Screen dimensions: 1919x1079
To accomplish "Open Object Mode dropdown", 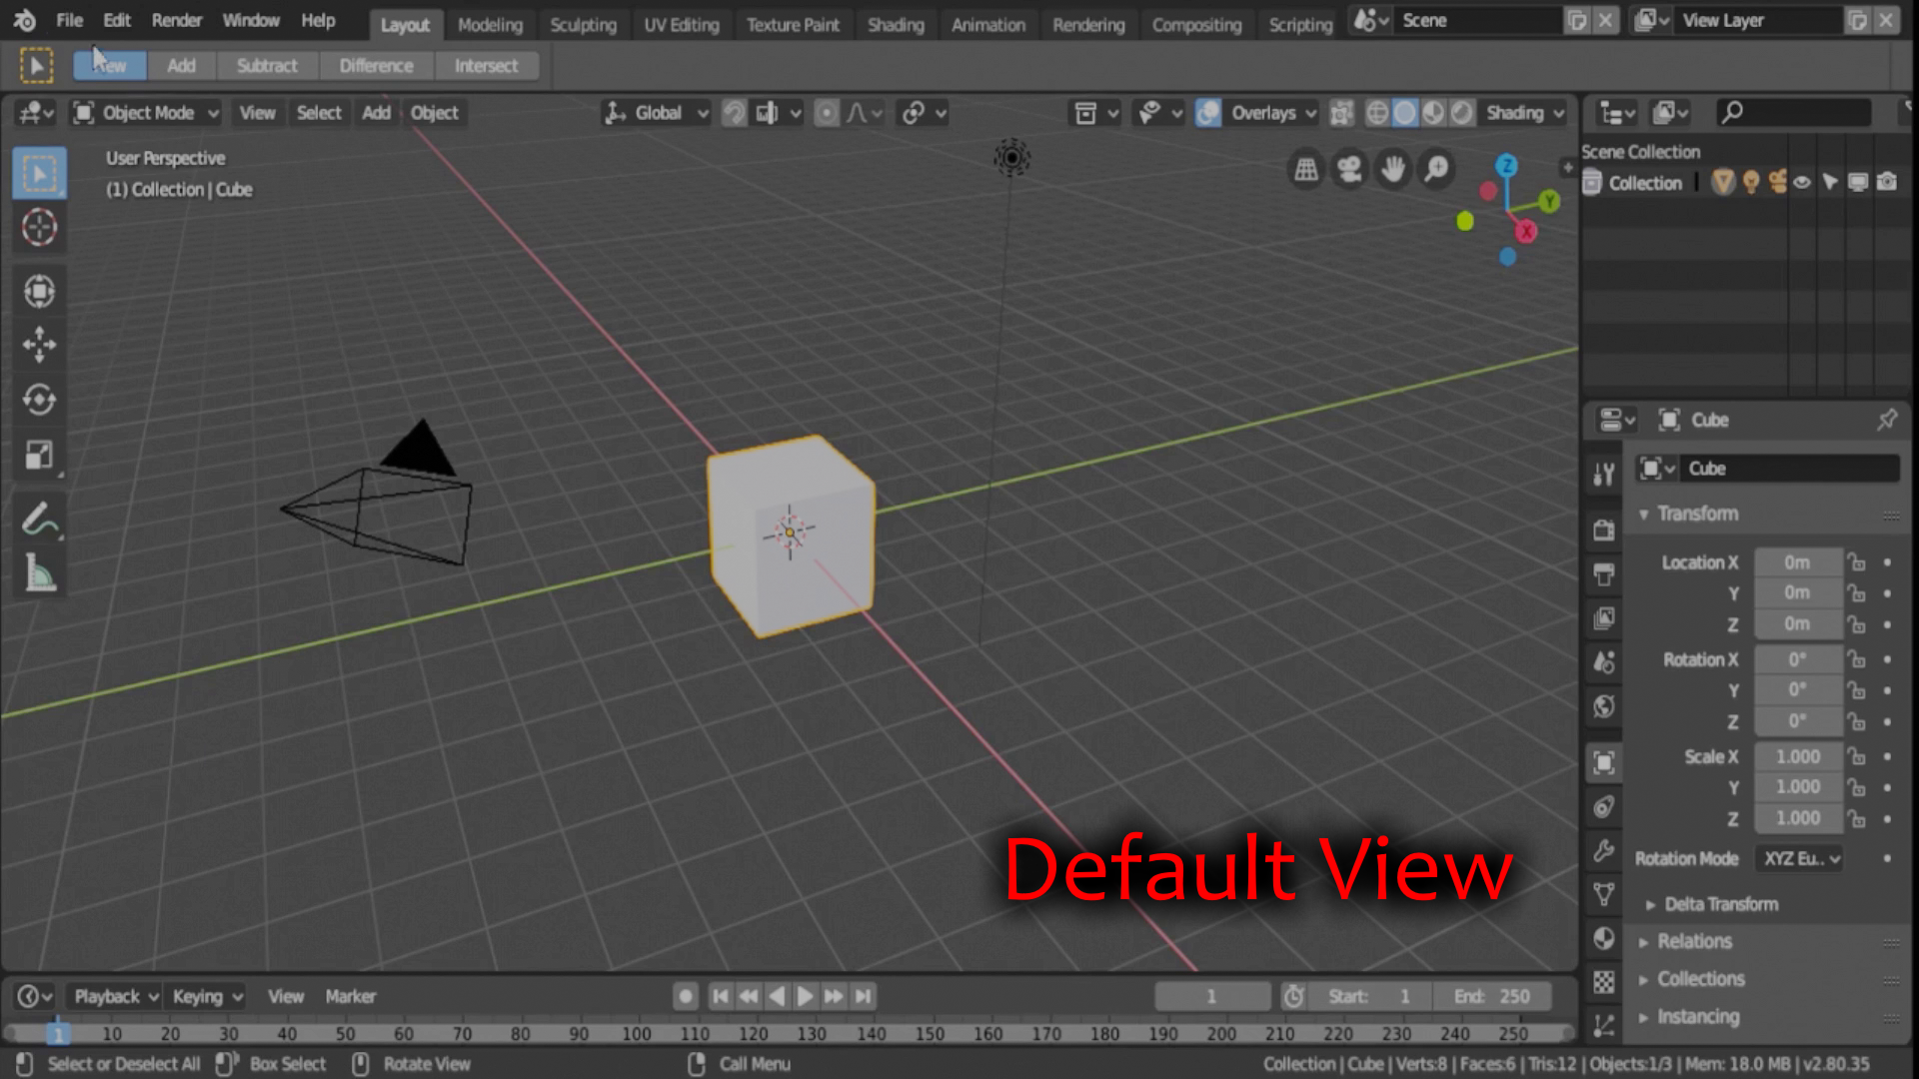I will (x=146, y=113).
